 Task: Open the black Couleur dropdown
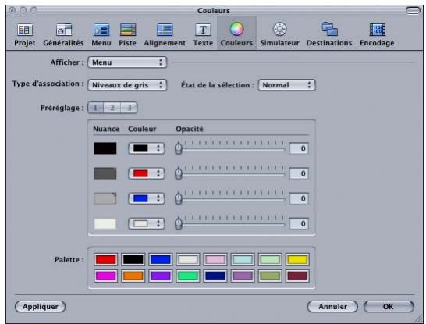(147, 148)
